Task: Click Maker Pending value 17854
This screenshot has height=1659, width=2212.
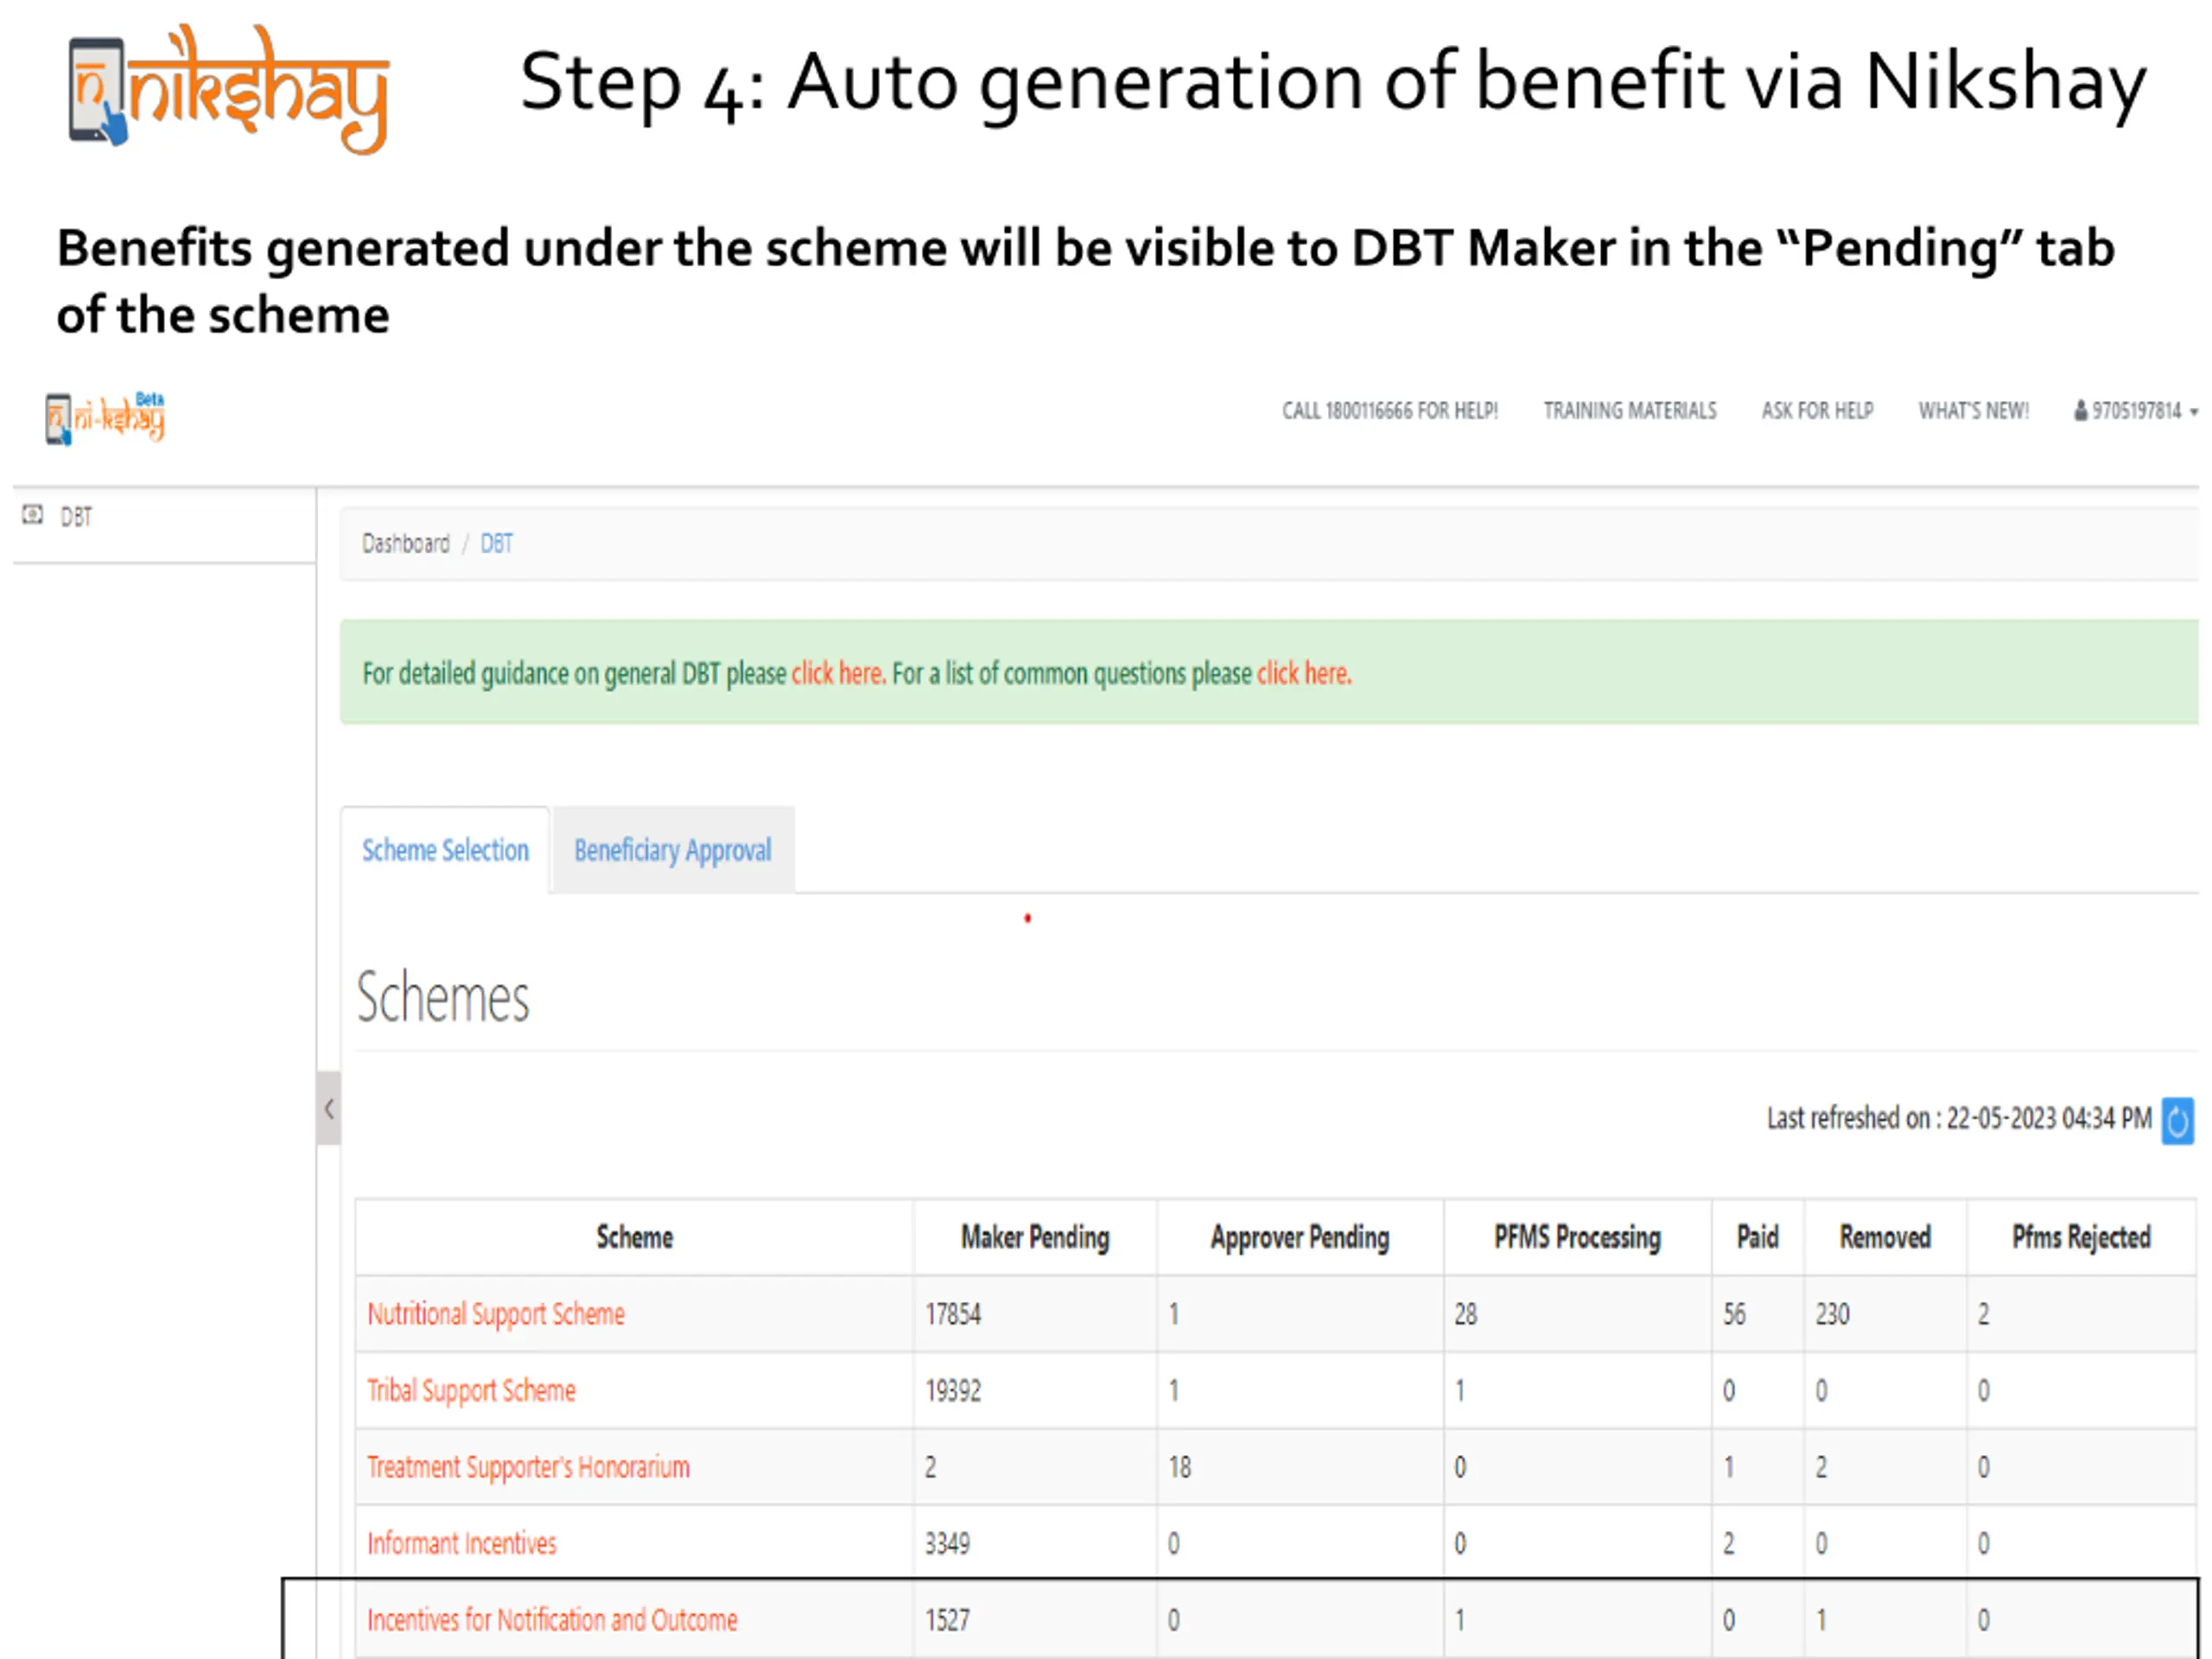Action: click(953, 1314)
